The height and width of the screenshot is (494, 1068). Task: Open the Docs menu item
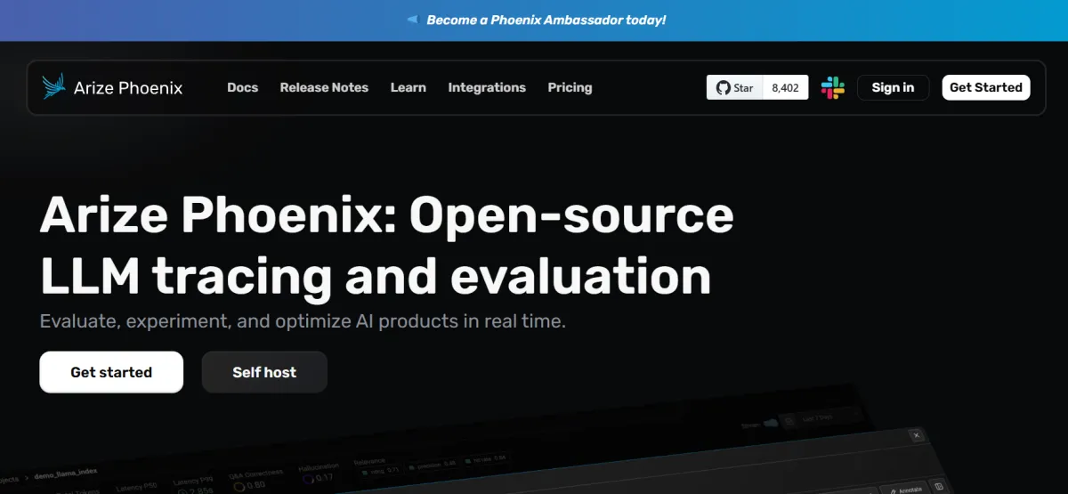click(243, 87)
